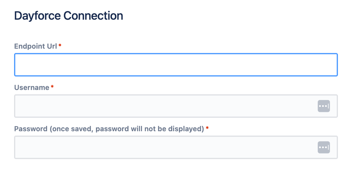Click the Dayforce Connection heading
This screenshot has width=352, height=191.
69,16
